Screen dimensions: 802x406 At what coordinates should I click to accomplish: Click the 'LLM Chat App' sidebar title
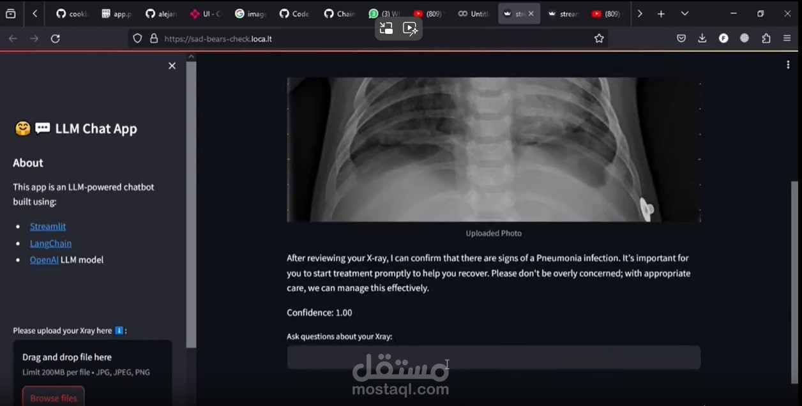pyautogui.click(x=96, y=128)
